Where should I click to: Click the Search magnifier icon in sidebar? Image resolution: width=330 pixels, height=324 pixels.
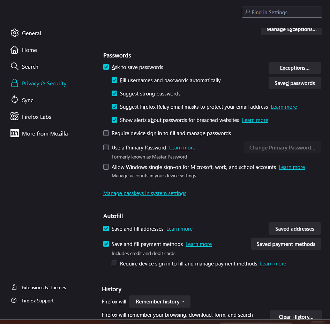pos(15,67)
